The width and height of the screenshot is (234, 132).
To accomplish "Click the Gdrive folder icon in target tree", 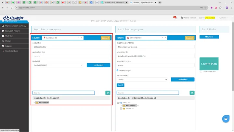I will point(124,109).
